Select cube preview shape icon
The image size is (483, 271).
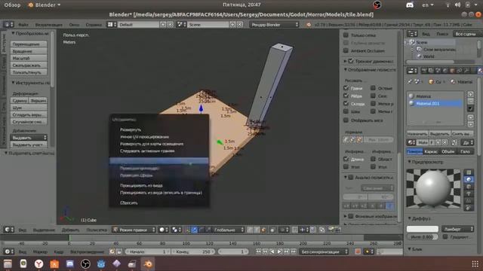[x=469, y=187]
